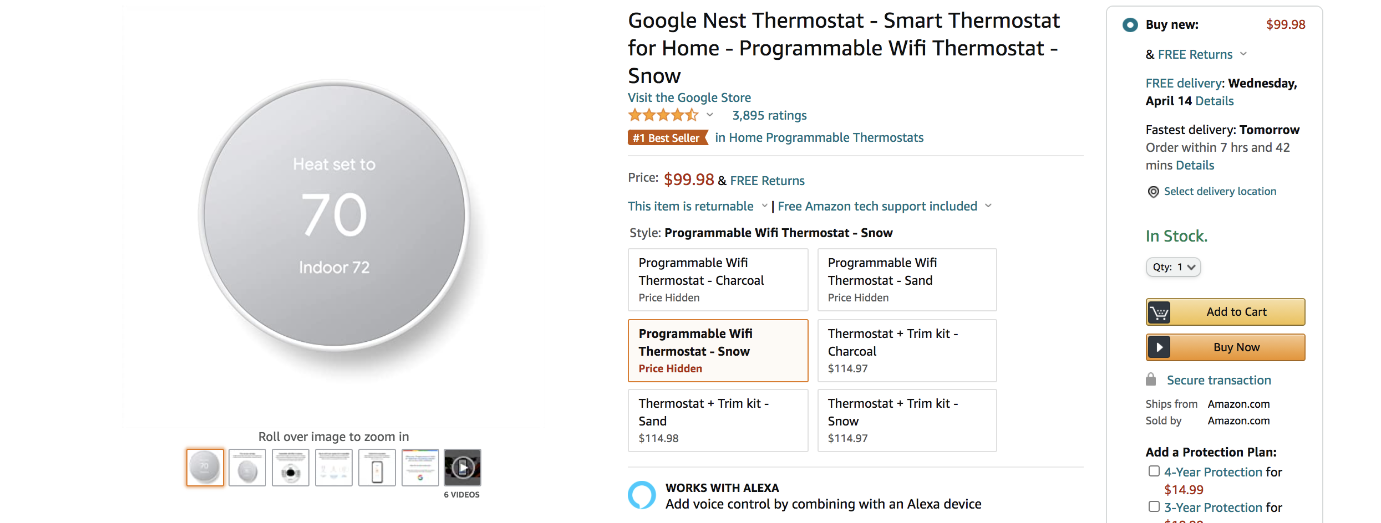Click Details next to fastest delivery

1194,165
